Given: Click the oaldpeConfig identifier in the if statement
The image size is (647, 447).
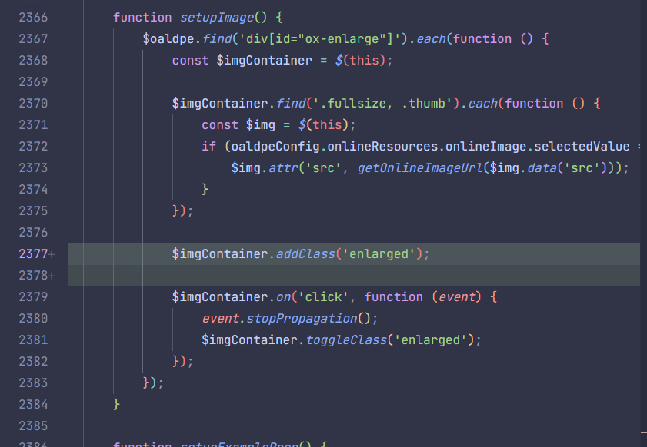Looking at the screenshot, I should [x=275, y=146].
